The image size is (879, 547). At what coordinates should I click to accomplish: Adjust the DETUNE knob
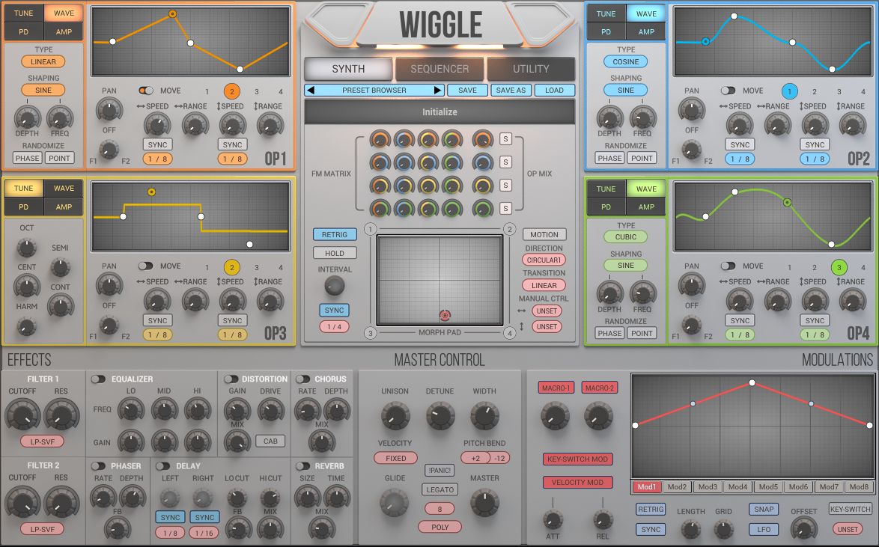(x=440, y=416)
